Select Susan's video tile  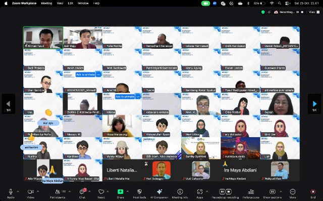click(280, 104)
